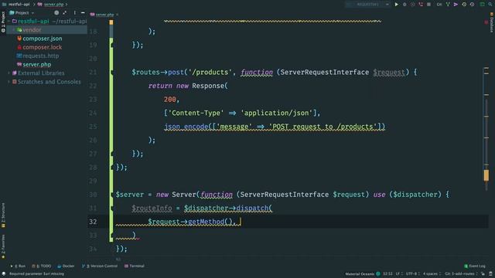
Task: Click the 'application/json' string on line 24
Action: point(277,114)
